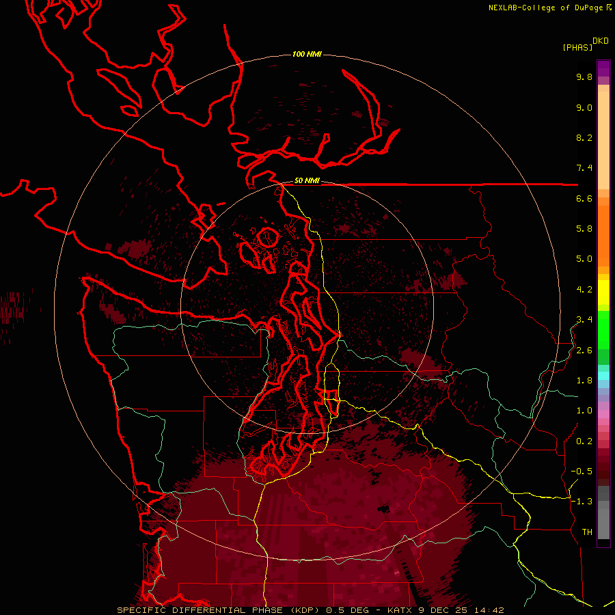Click the "9 DEC 25" date text
This screenshot has width=615, height=615.
click(443, 610)
